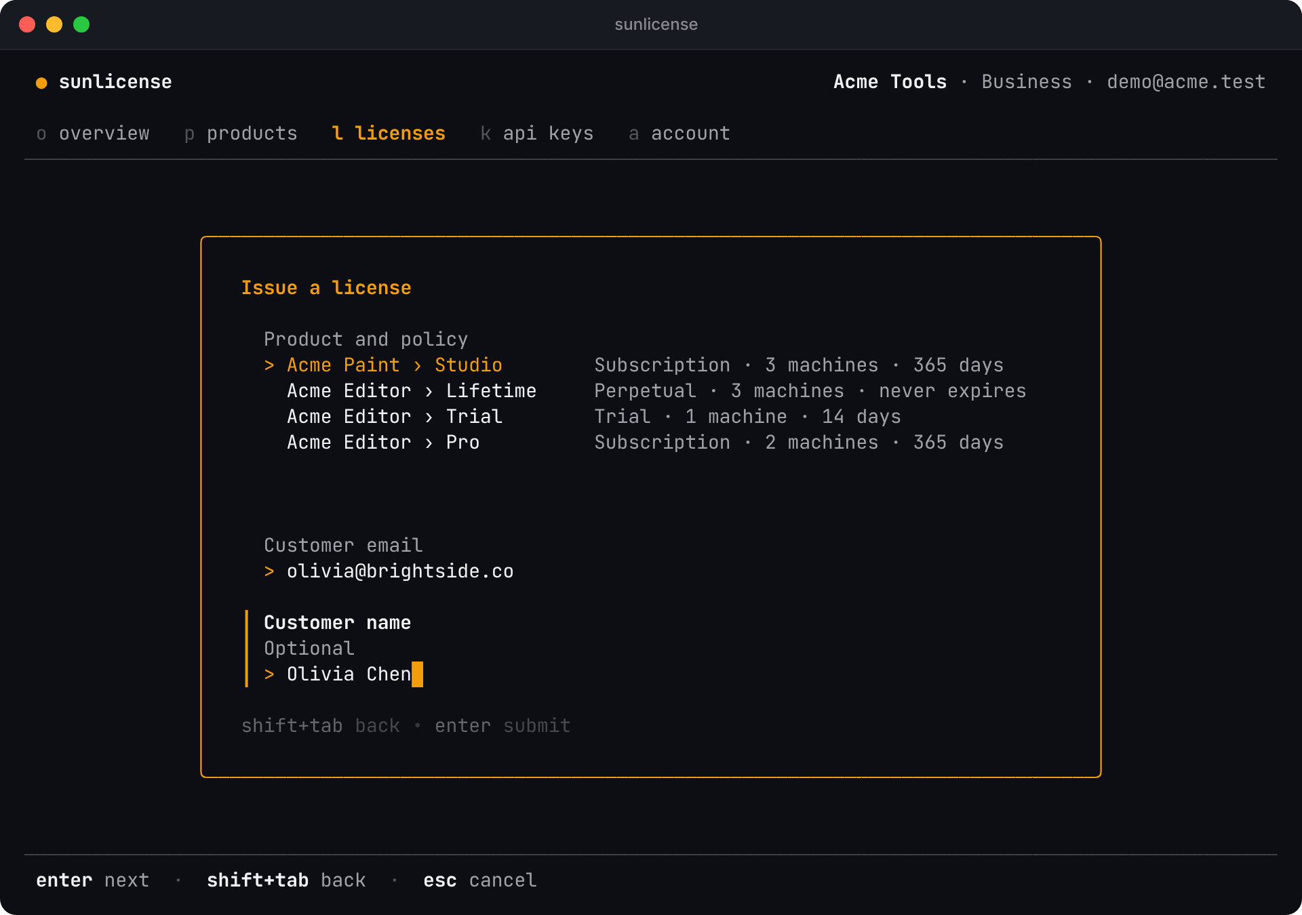
Task: Click the Customer email label
Action: (x=343, y=546)
